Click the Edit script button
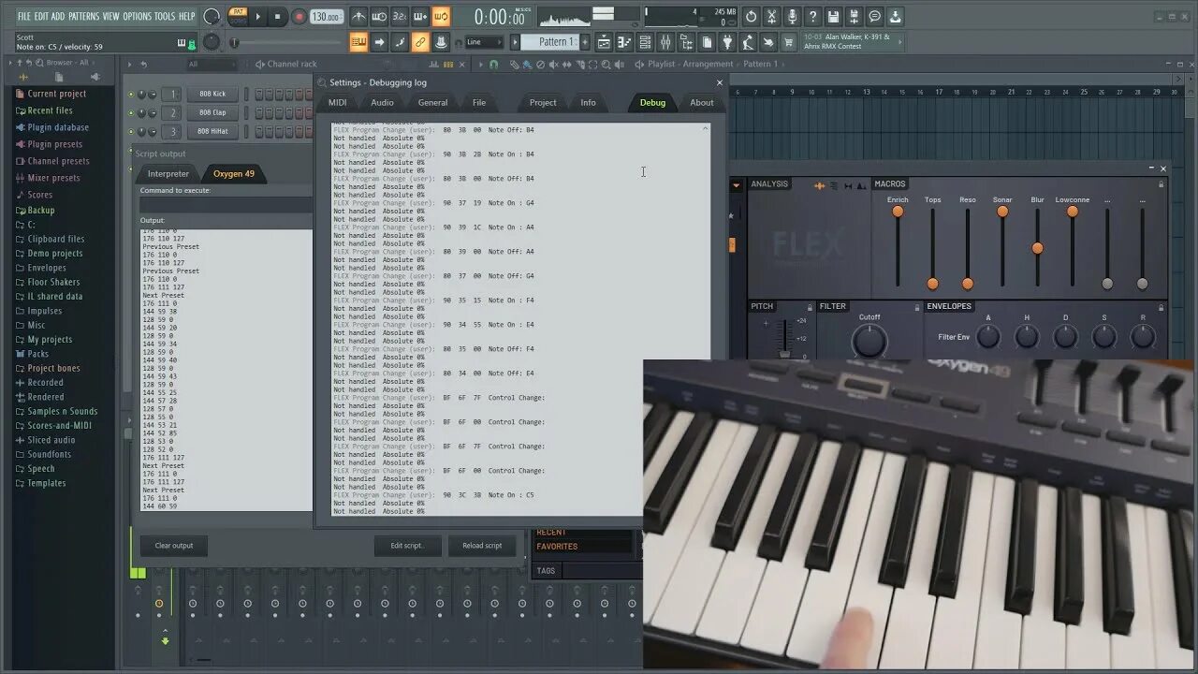Image resolution: width=1198 pixels, height=674 pixels. click(407, 546)
